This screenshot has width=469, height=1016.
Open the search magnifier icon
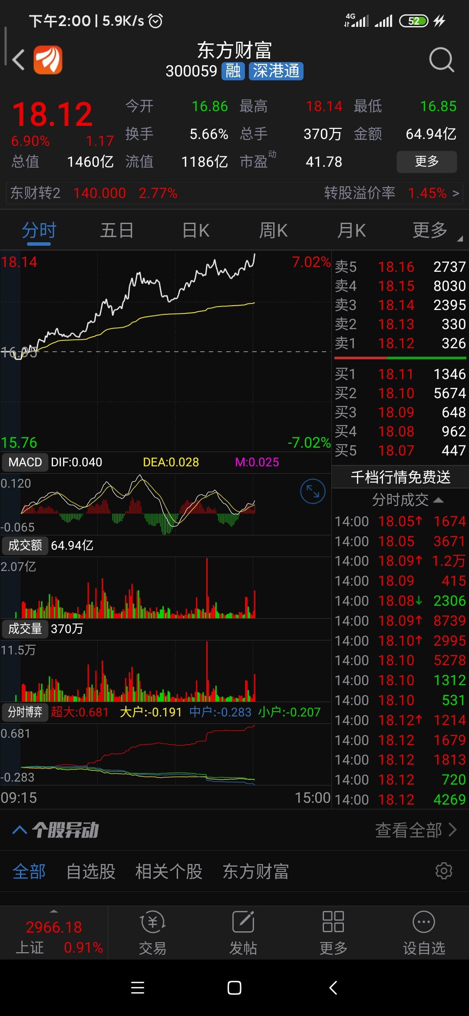(442, 60)
